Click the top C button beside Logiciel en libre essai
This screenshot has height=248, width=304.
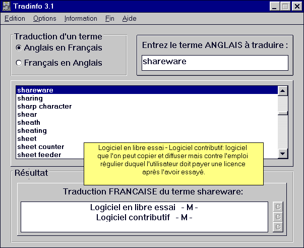tap(277, 207)
